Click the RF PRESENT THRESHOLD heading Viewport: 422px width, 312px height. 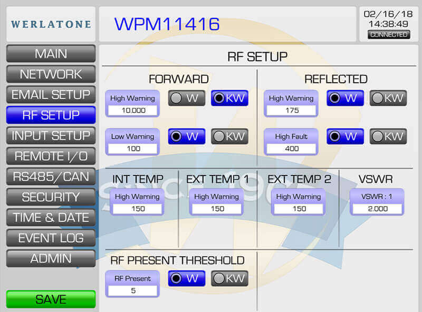tap(177, 260)
